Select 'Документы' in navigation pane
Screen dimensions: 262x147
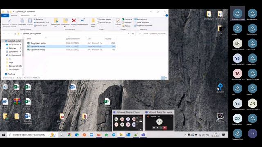pos(13,52)
